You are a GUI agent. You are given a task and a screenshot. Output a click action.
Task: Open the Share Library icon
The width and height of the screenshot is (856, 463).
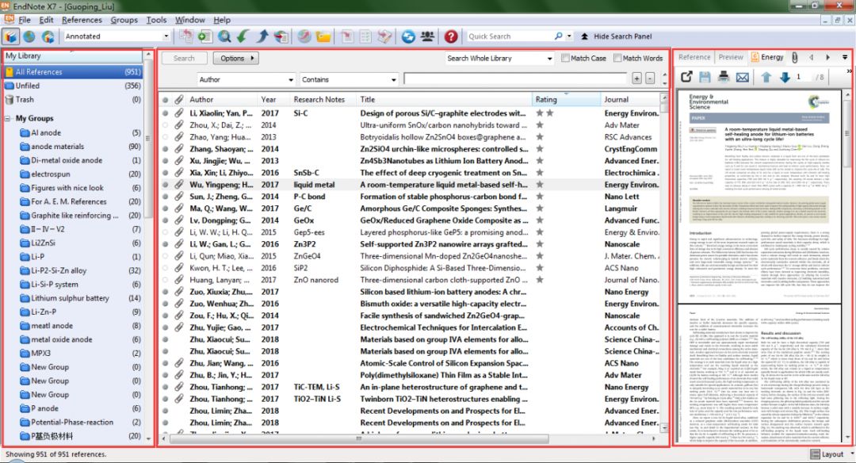[428, 36]
